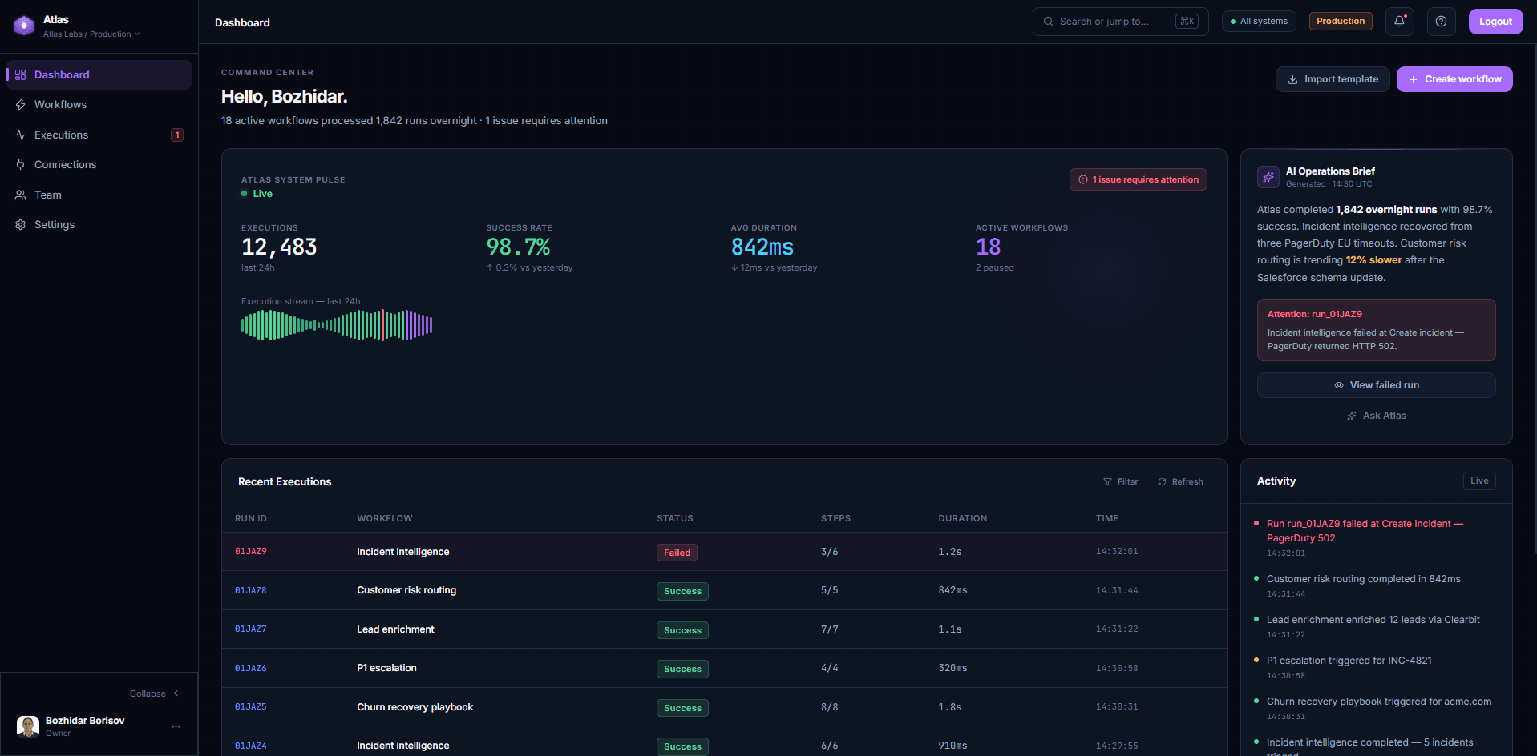Open run ID 01JAZ8
The height and width of the screenshot is (756, 1537).
coord(251,590)
